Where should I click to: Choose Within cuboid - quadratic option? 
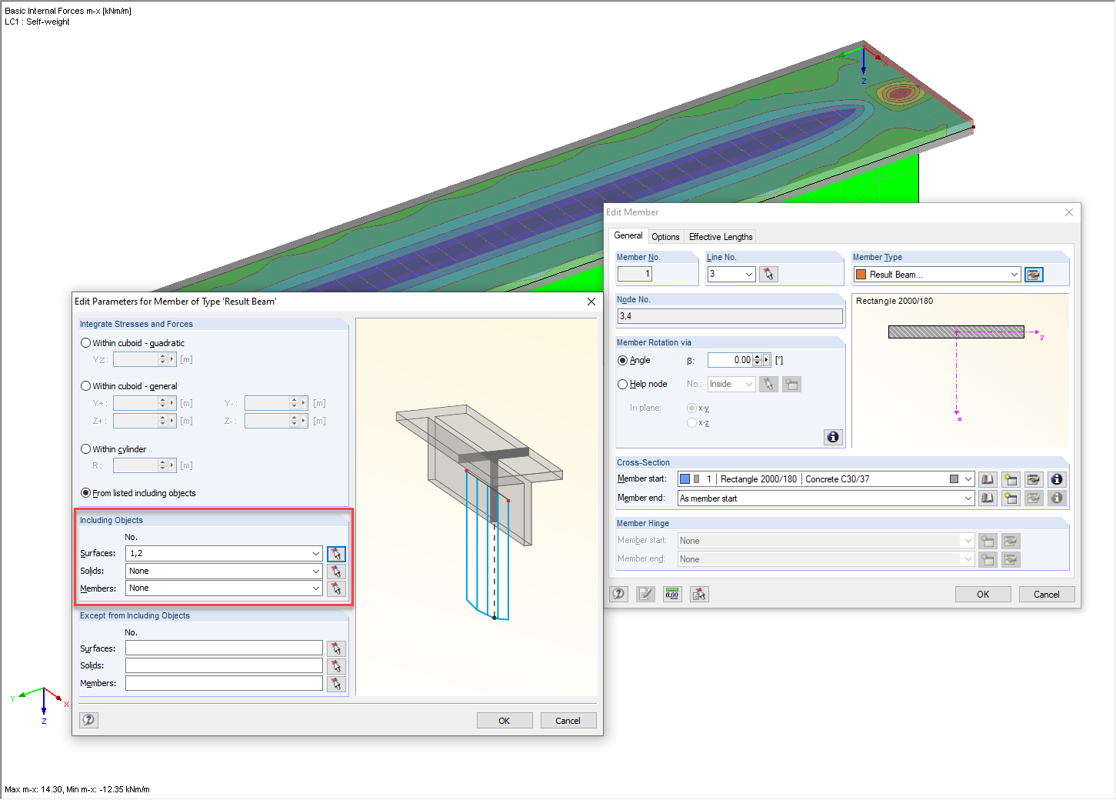pyautogui.click(x=85, y=342)
